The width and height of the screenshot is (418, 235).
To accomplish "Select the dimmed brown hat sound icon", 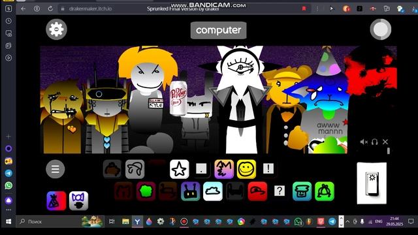I will (112, 169).
